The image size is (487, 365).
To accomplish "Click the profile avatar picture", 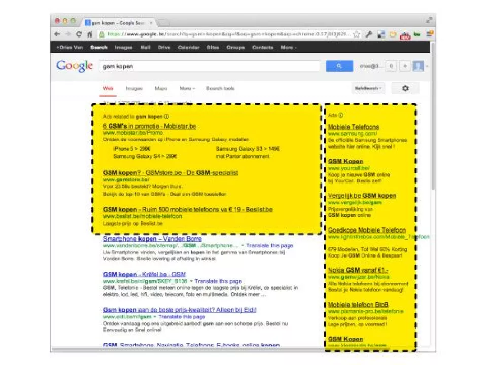I will pos(418,66).
